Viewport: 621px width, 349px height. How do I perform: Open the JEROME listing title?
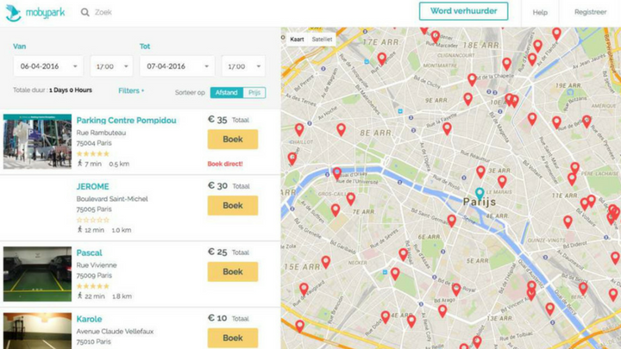(92, 186)
